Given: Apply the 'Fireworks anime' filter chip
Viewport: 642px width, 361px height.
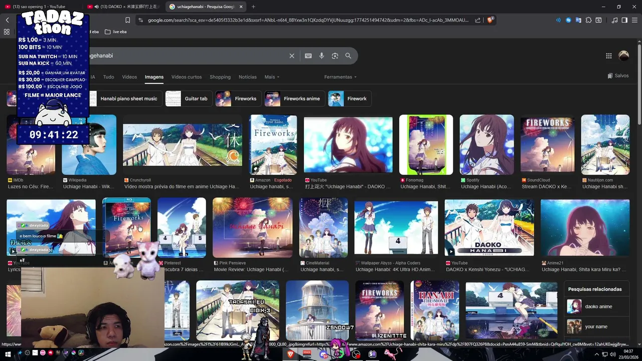Looking at the screenshot, I should 294,99.
